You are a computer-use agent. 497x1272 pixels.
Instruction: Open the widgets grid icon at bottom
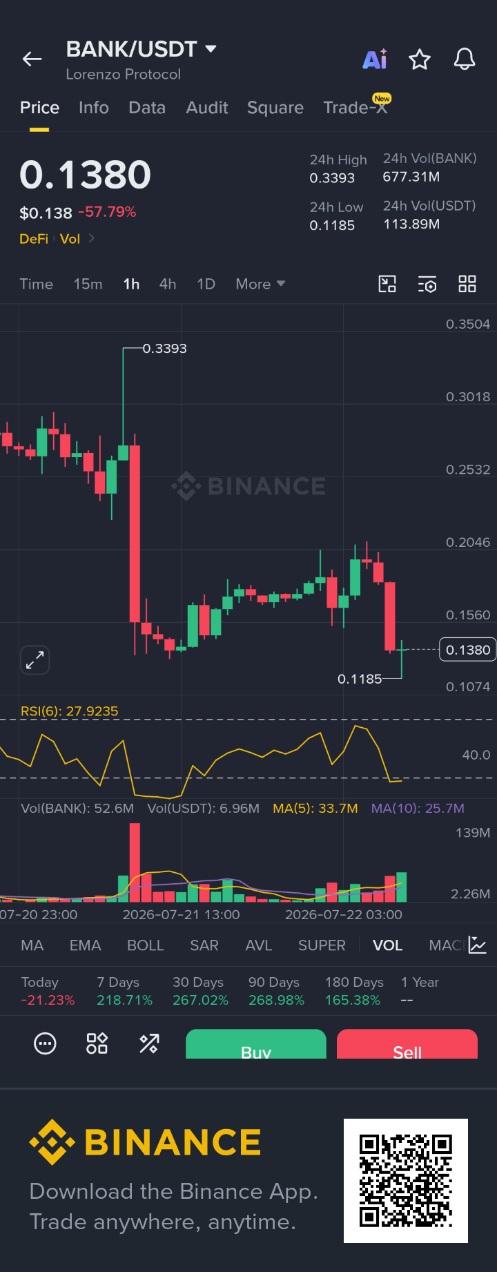click(x=97, y=1043)
